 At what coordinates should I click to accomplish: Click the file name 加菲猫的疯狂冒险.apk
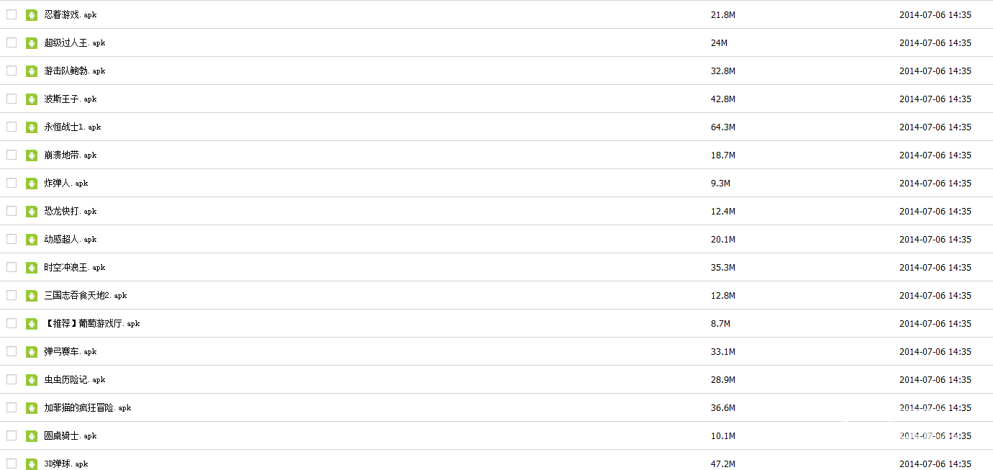tap(88, 408)
